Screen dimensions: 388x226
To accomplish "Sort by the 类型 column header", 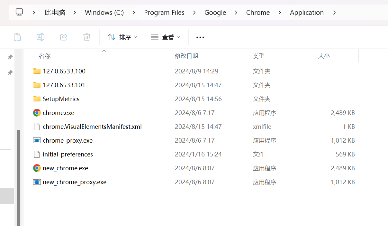I will pyautogui.click(x=259, y=56).
